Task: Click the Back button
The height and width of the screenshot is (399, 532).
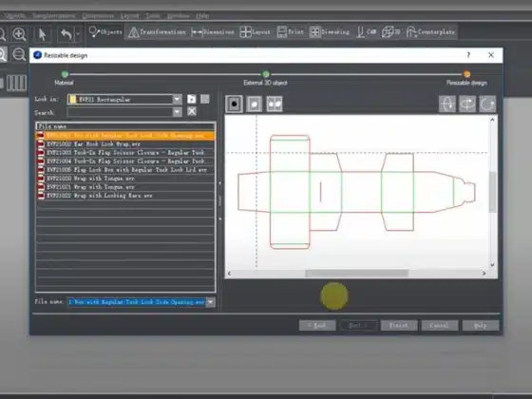Action: click(317, 325)
